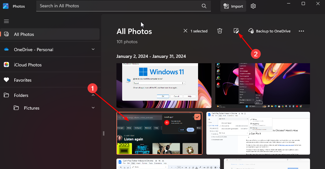The width and height of the screenshot is (325, 169).
Task: Open Favorites in the sidebar
Action: click(50, 80)
